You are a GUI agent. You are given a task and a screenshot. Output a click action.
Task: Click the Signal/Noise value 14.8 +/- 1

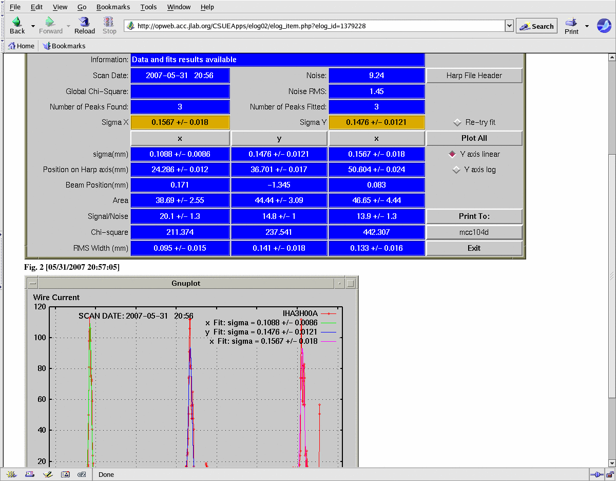pyautogui.click(x=279, y=216)
